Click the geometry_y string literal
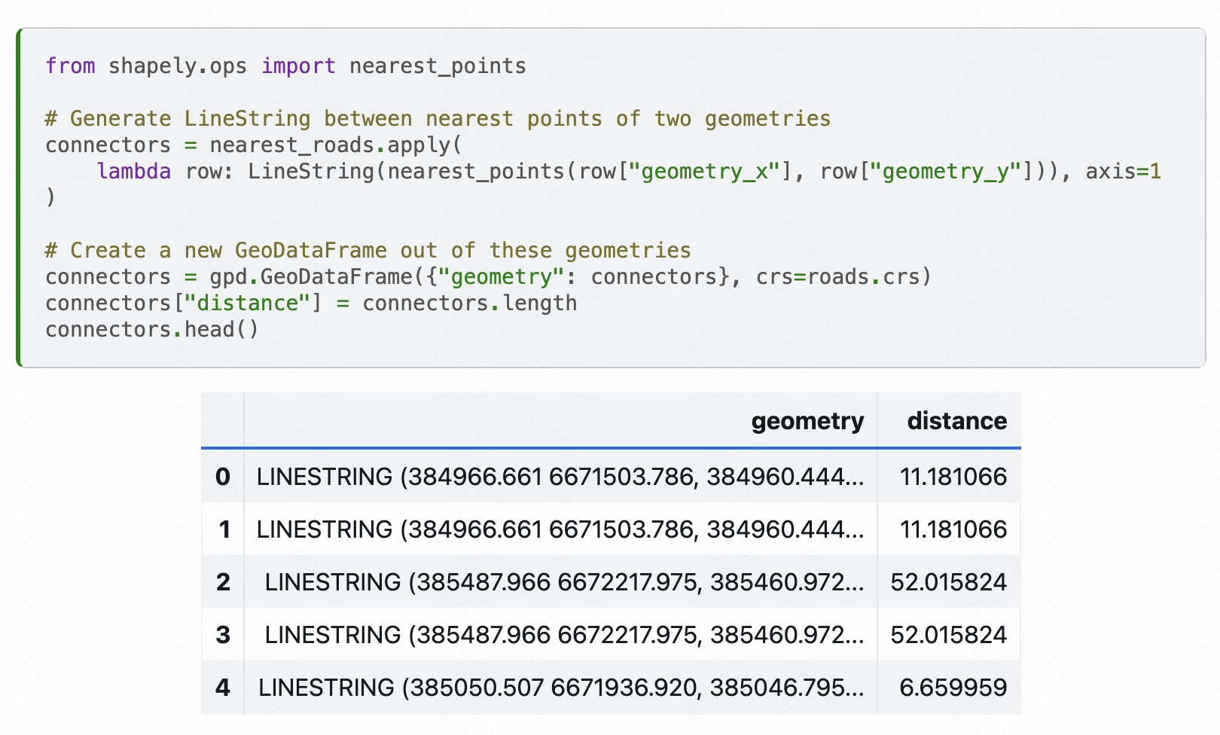The height and width of the screenshot is (735, 1220). (x=947, y=171)
